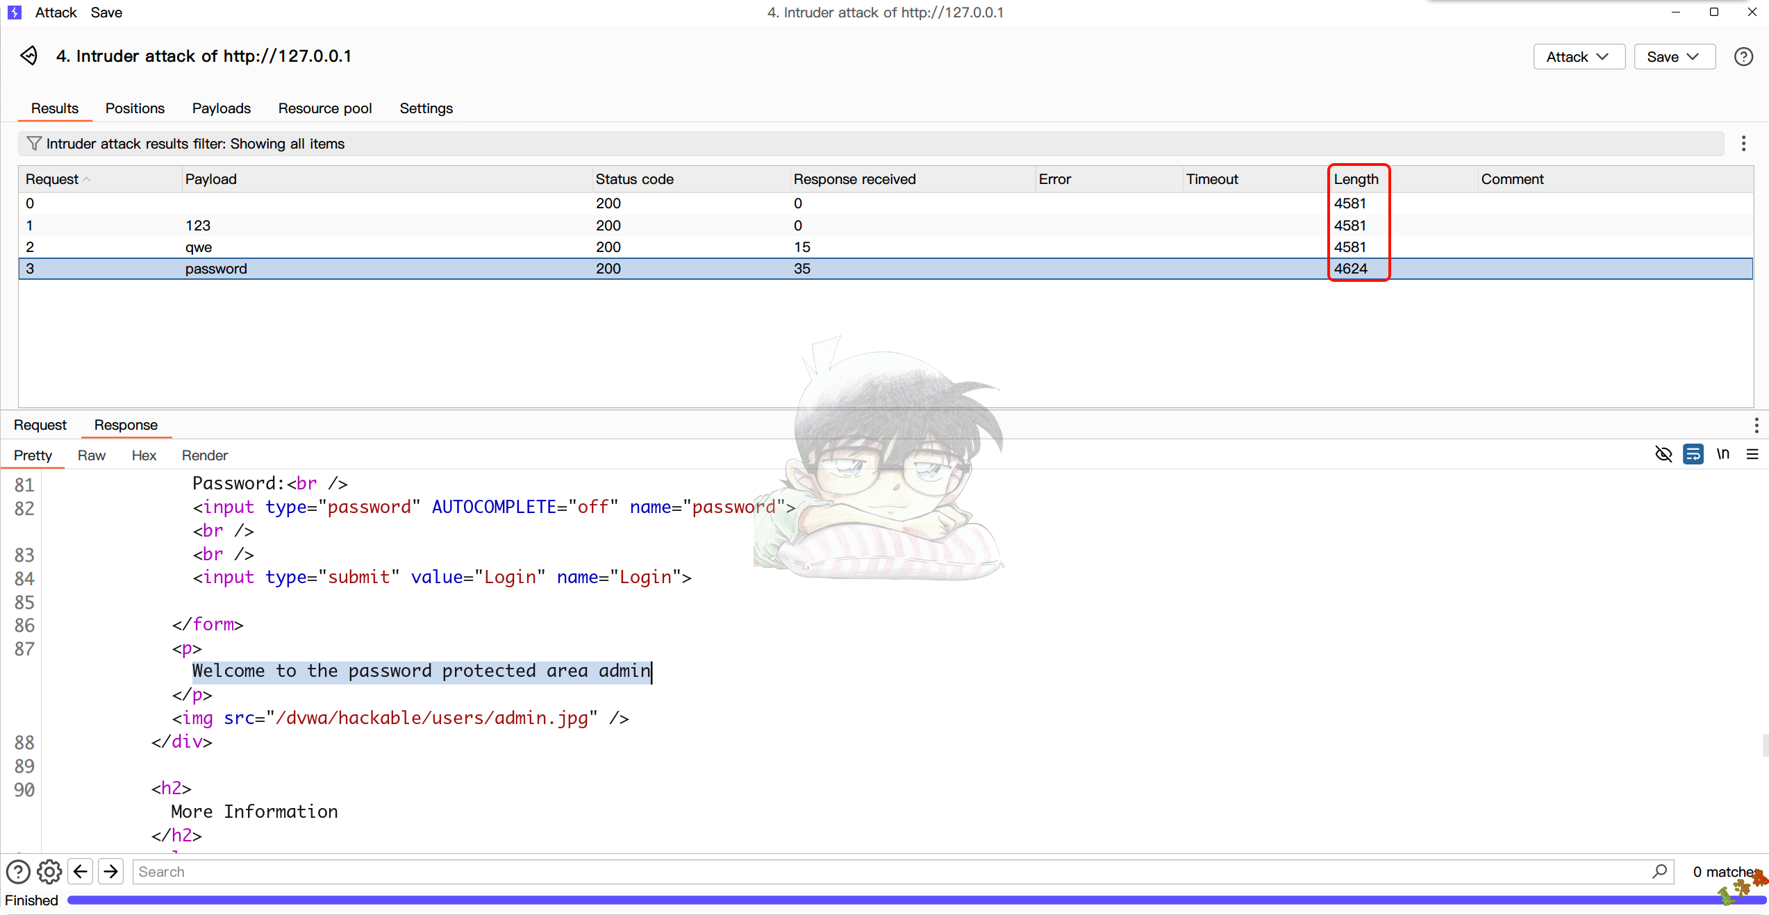
Task: Open search settings gear icon
Action: (49, 871)
